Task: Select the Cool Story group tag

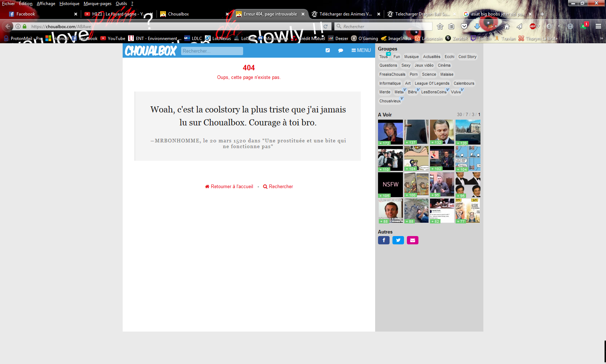Action: (x=467, y=57)
